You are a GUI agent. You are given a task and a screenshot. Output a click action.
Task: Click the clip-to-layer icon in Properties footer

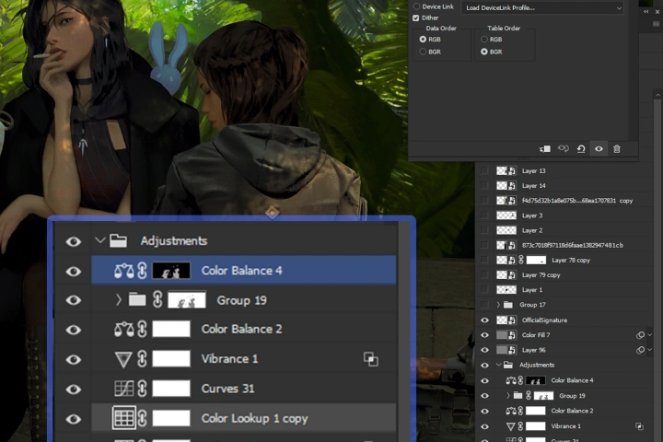(545, 149)
